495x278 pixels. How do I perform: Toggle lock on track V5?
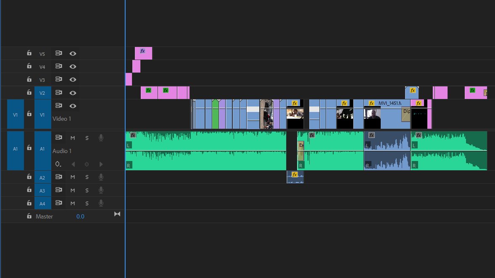pyautogui.click(x=29, y=53)
